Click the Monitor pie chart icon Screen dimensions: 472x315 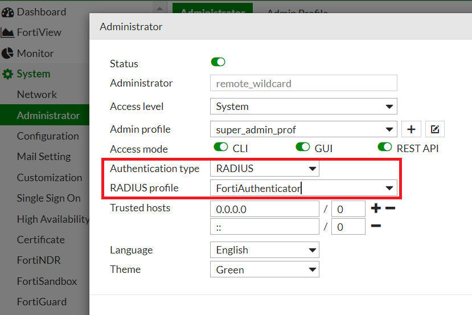pos(7,54)
